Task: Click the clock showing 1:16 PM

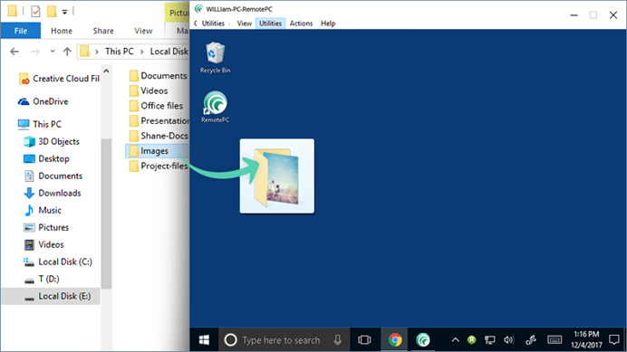Action: [586, 334]
